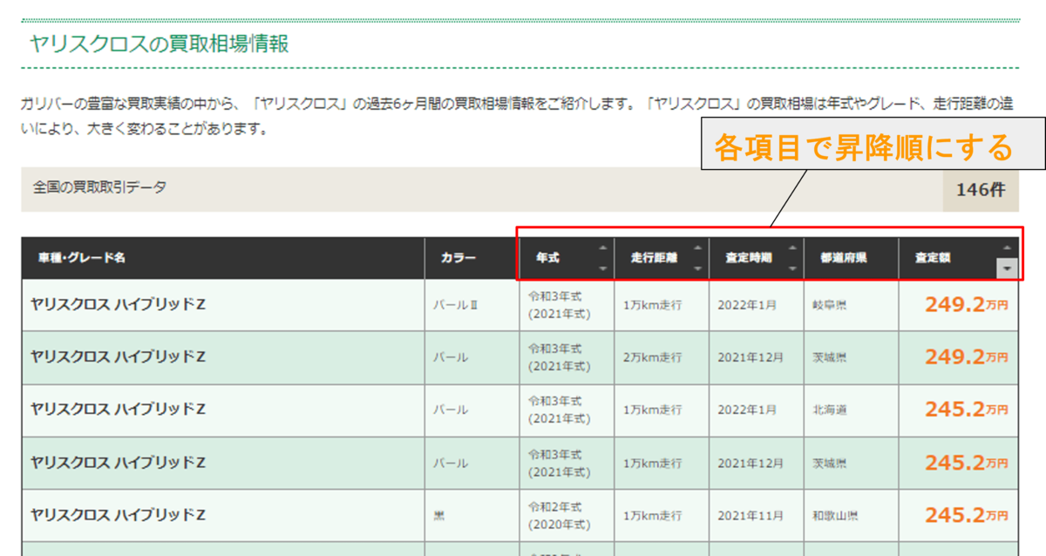
Task: Sort 査定時期 ascending with up arrow
Action: [x=792, y=247]
